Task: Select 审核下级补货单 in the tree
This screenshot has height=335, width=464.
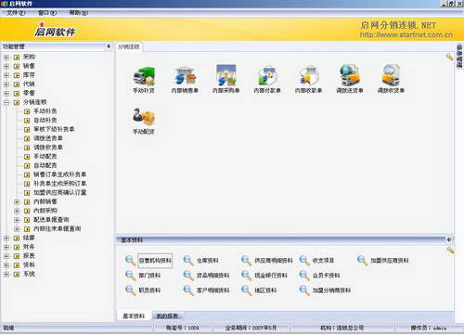Action: point(54,129)
